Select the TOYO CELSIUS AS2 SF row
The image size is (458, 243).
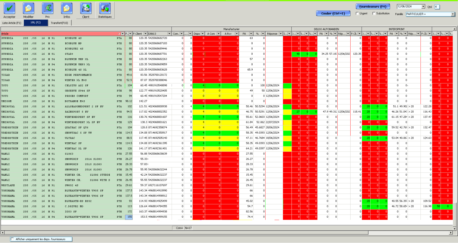(x=227, y=86)
